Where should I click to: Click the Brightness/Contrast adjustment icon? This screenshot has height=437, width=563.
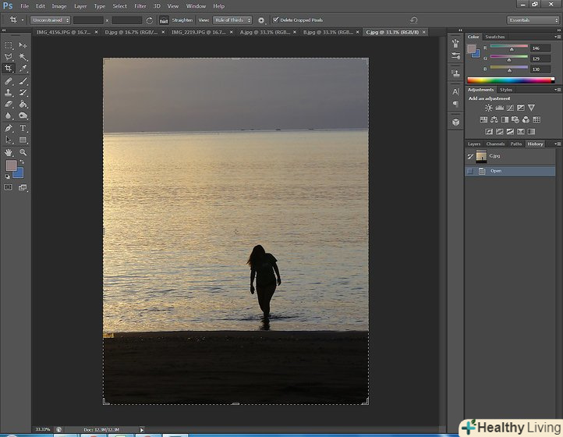(x=489, y=108)
